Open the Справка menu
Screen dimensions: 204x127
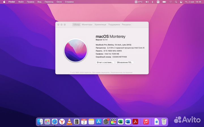coord(69,2)
